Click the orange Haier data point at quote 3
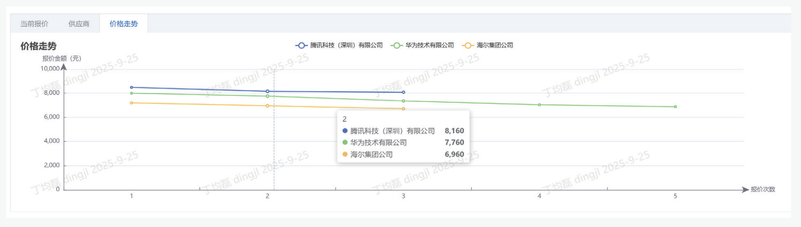 (404, 109)
